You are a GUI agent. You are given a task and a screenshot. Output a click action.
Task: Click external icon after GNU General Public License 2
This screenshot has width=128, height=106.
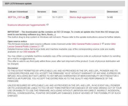(103, 44)
